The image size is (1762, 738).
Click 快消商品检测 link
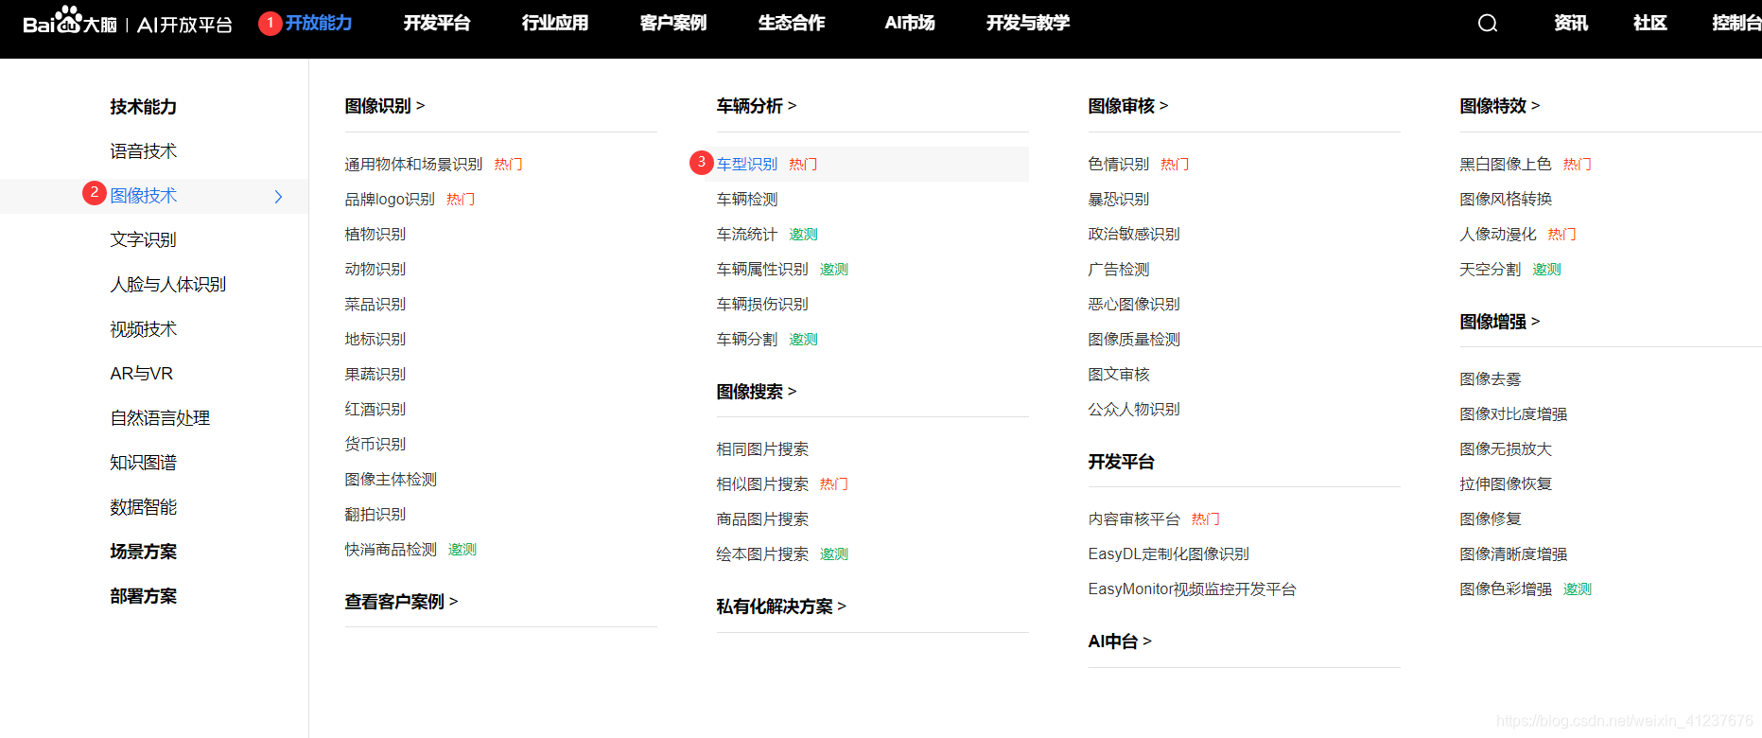(391, 550)
